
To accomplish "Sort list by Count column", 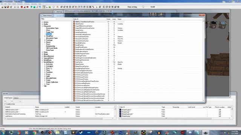I will pyautogui.click(x=108, y=19).
